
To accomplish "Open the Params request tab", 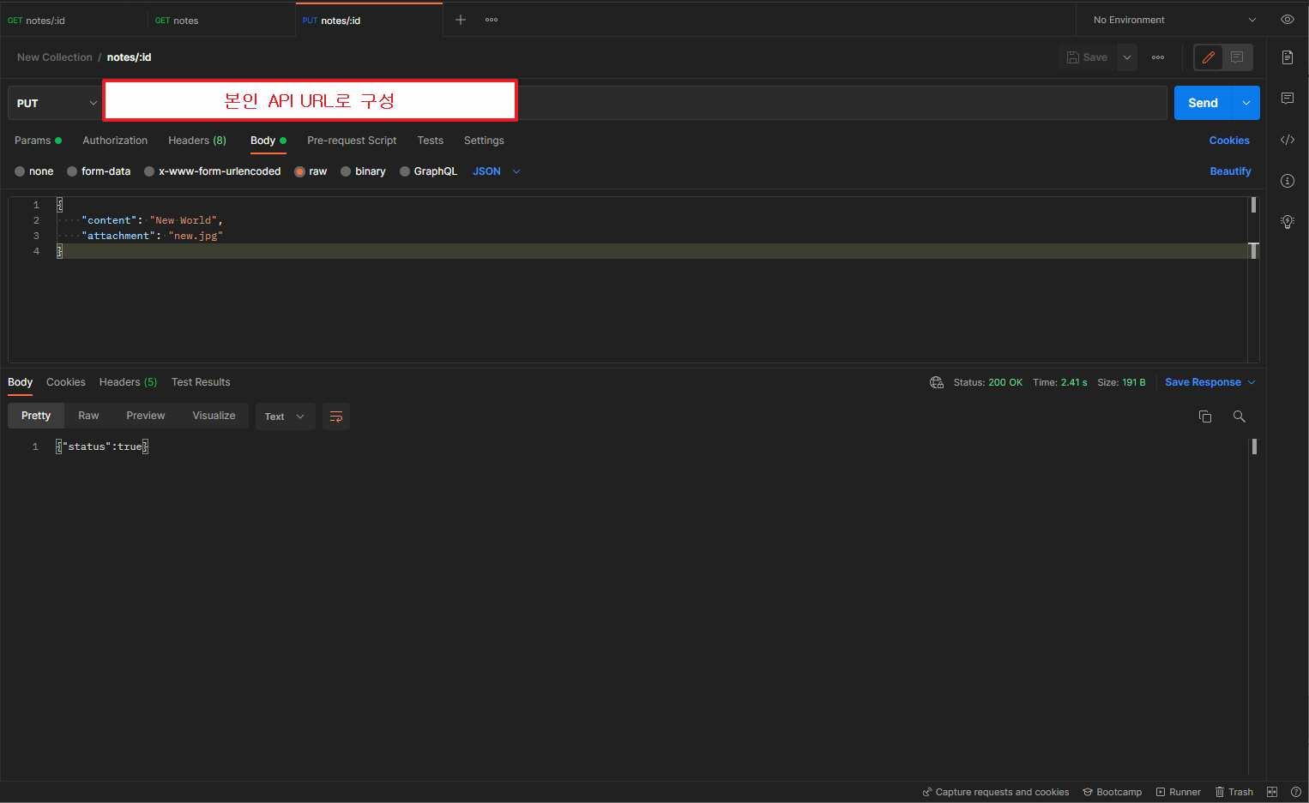I will 38,141.
